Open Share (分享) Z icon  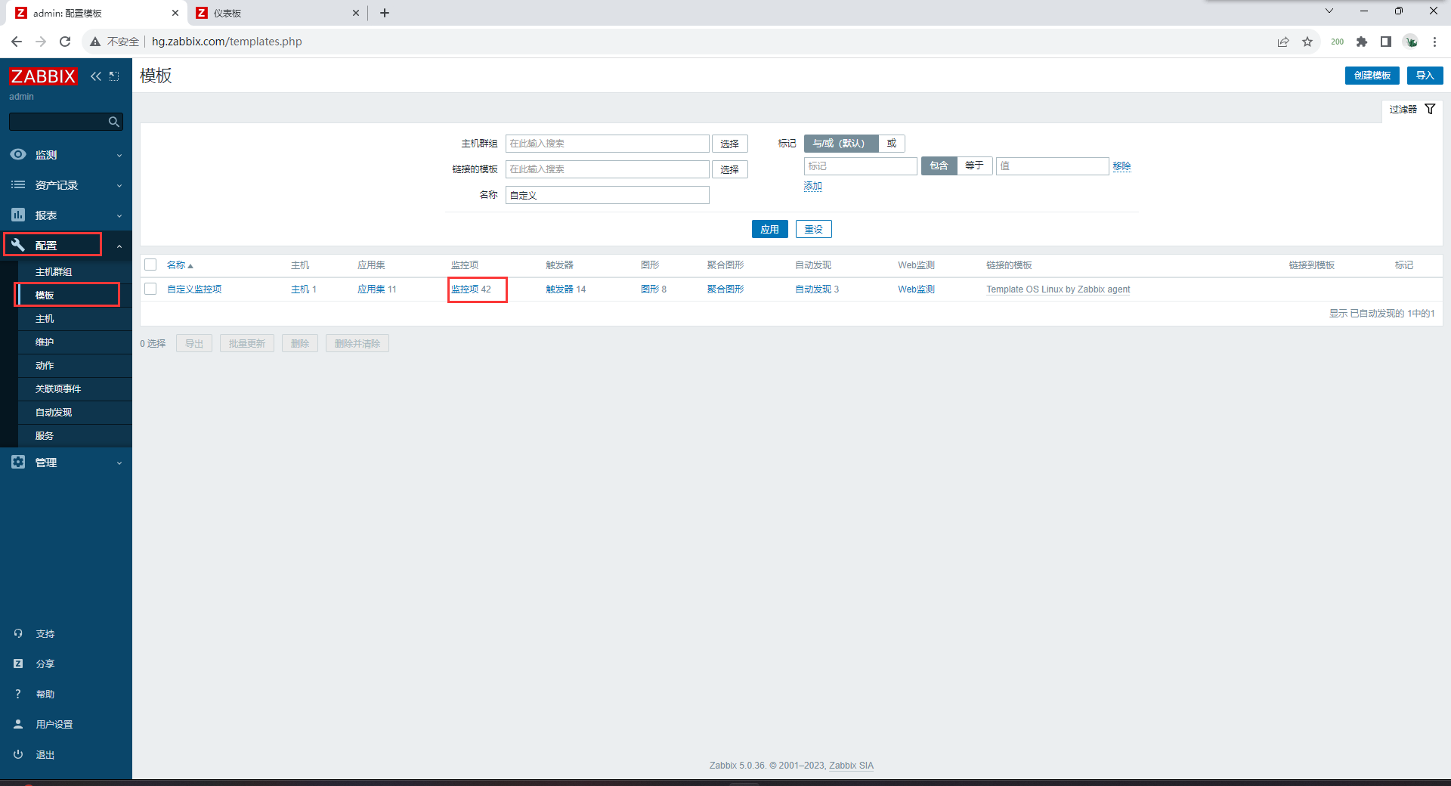point(18,664)
